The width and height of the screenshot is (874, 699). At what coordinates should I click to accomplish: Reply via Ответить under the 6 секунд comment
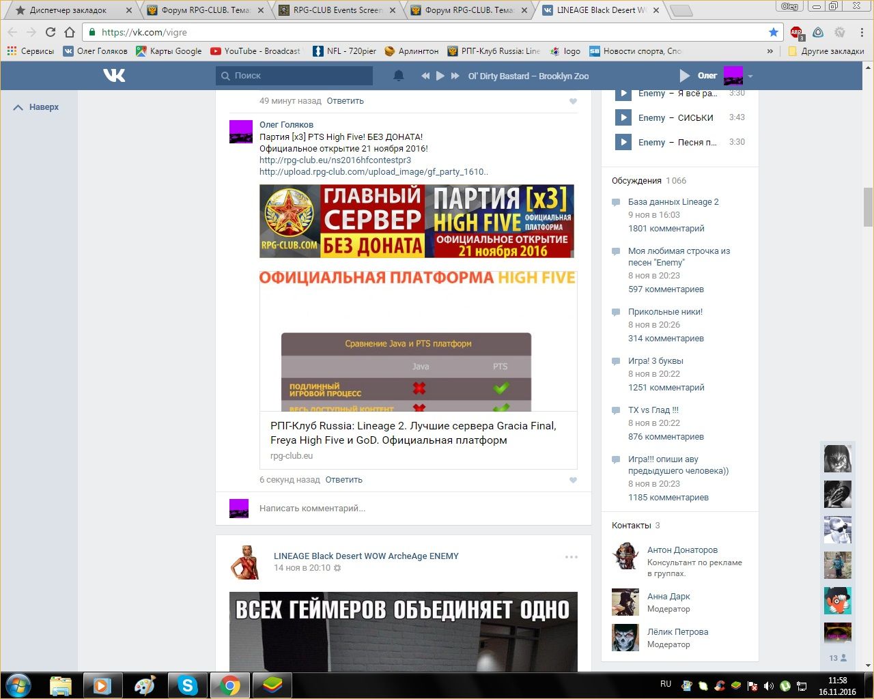point(344,480)
